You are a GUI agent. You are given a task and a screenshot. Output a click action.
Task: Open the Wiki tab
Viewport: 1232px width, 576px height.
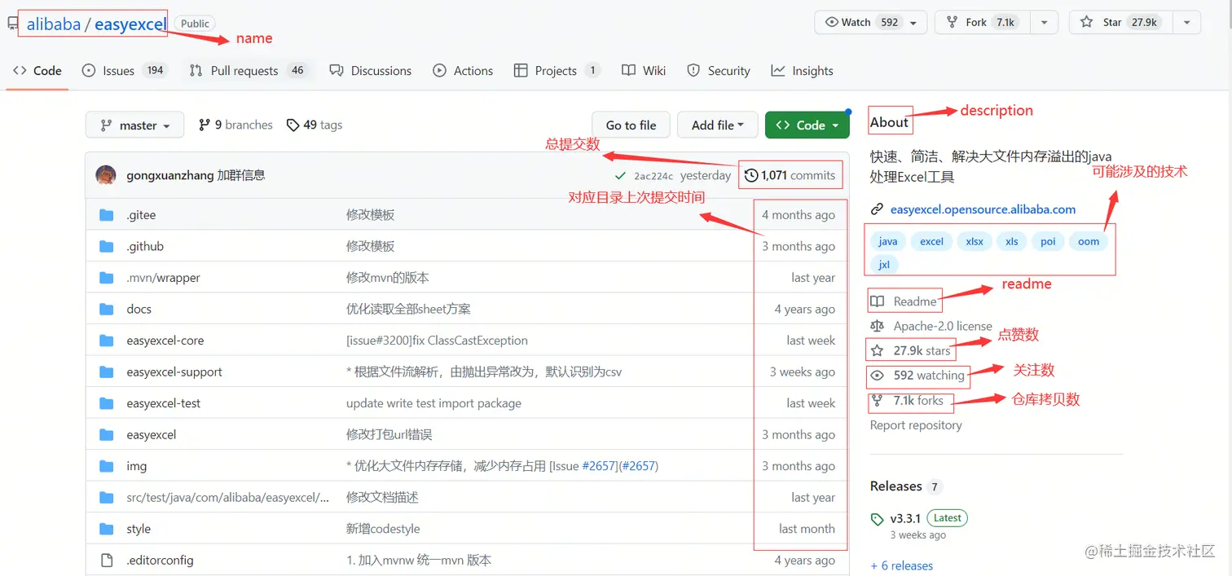pyautogui.click(x=644, y=71)
